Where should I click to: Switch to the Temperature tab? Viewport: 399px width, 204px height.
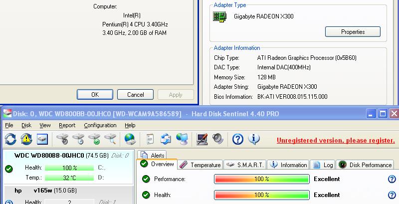[x=200, y=165]
